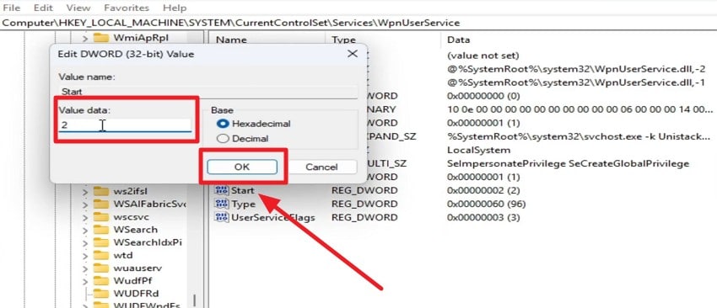Expand the WmiApRpl tree node
Image resolution: width=717 pixels, height=308 pixels.
click(85, 38)
